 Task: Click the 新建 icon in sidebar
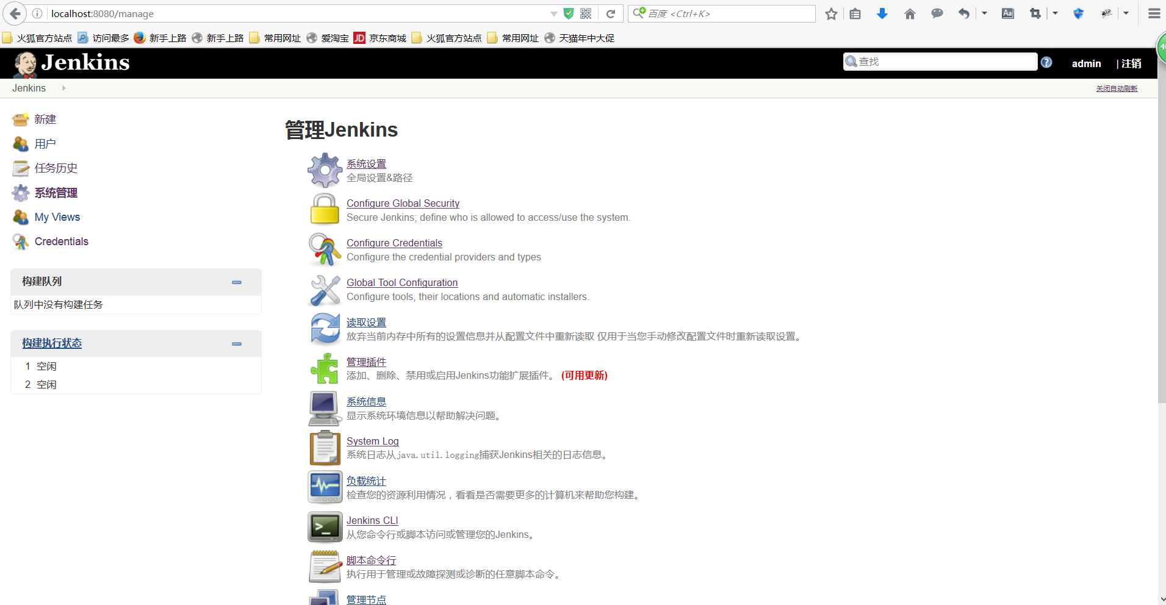coord(20,120)
